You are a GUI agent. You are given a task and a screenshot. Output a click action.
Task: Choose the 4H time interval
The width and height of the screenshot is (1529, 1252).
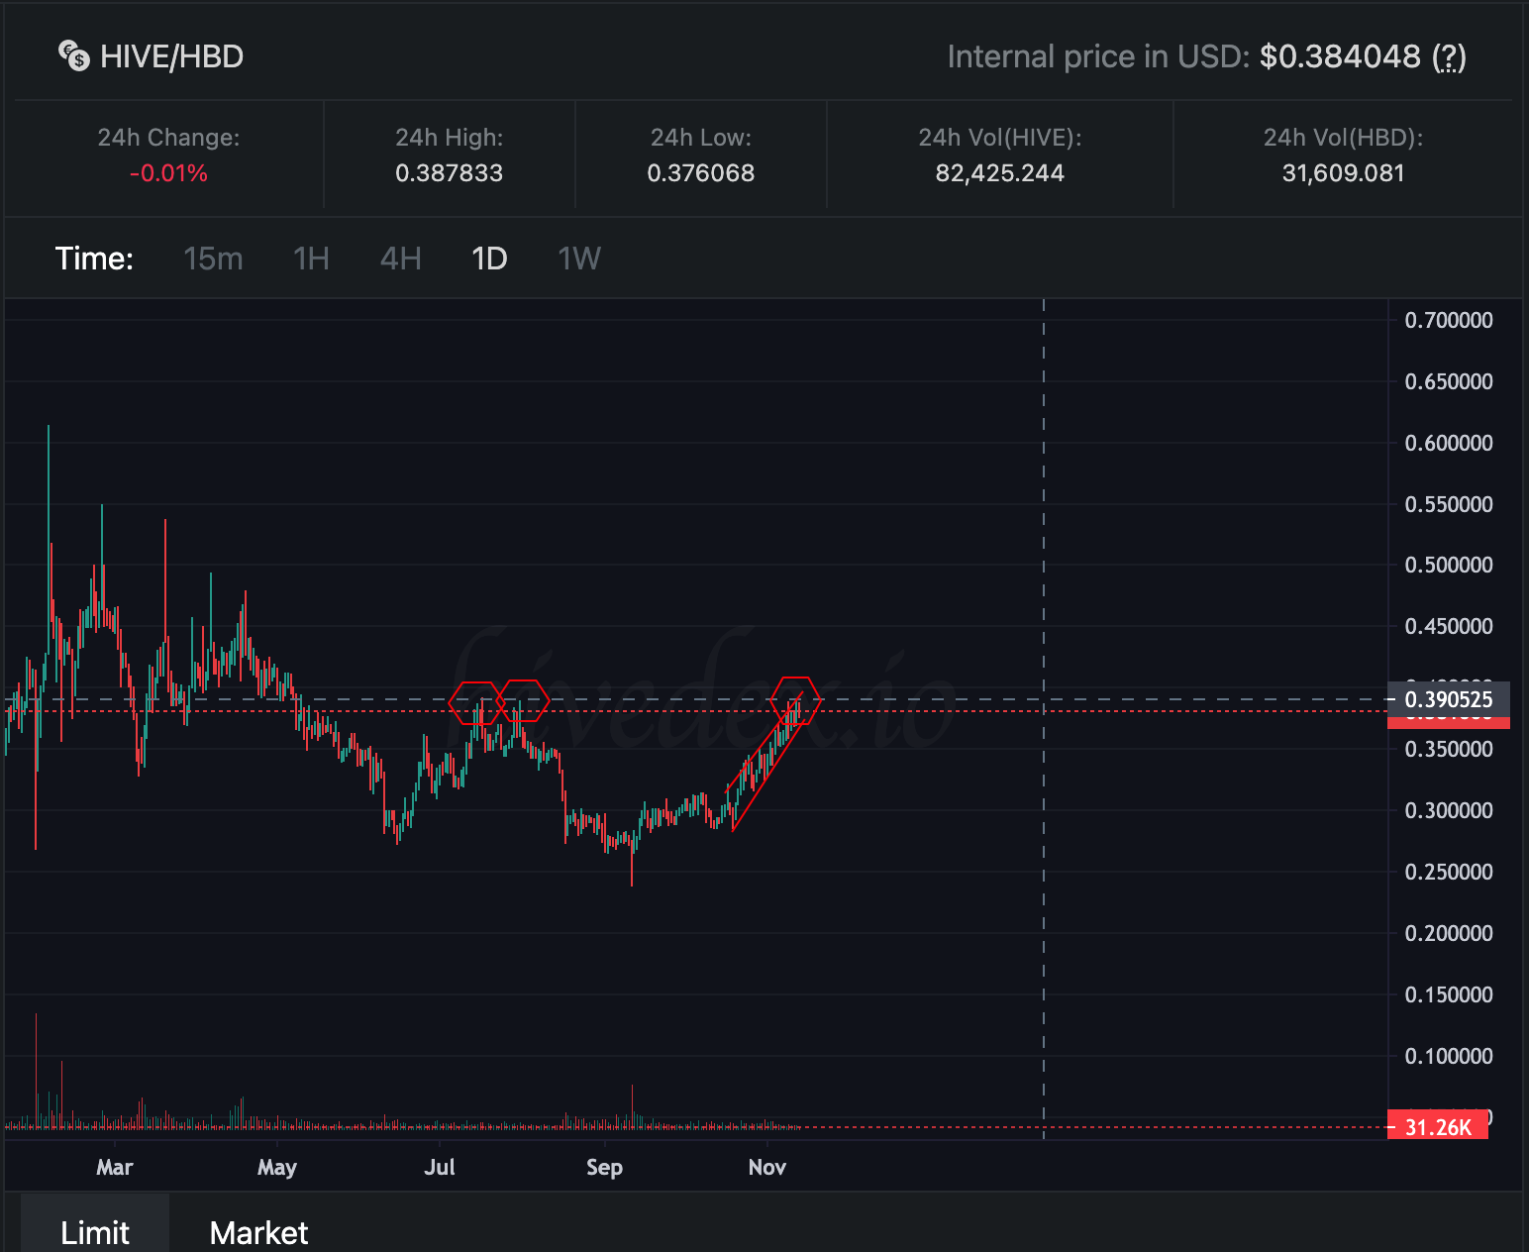[x=401, y=259]
